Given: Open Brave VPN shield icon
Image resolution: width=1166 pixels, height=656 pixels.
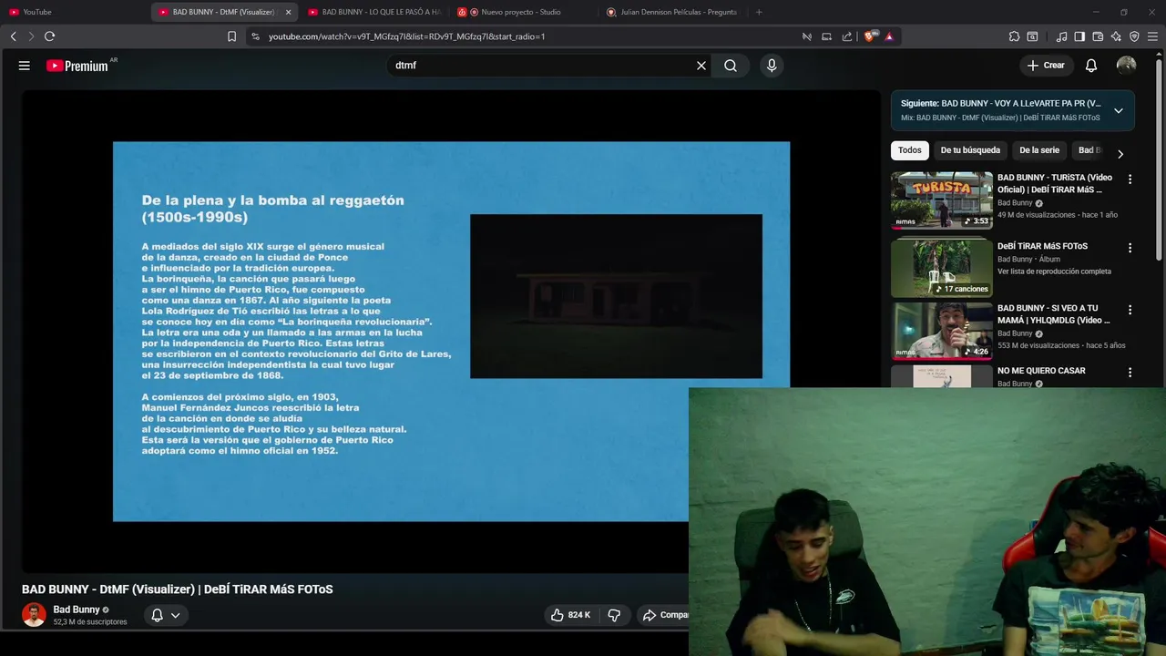Looking at the screenshot, I should coord(1134,36).
